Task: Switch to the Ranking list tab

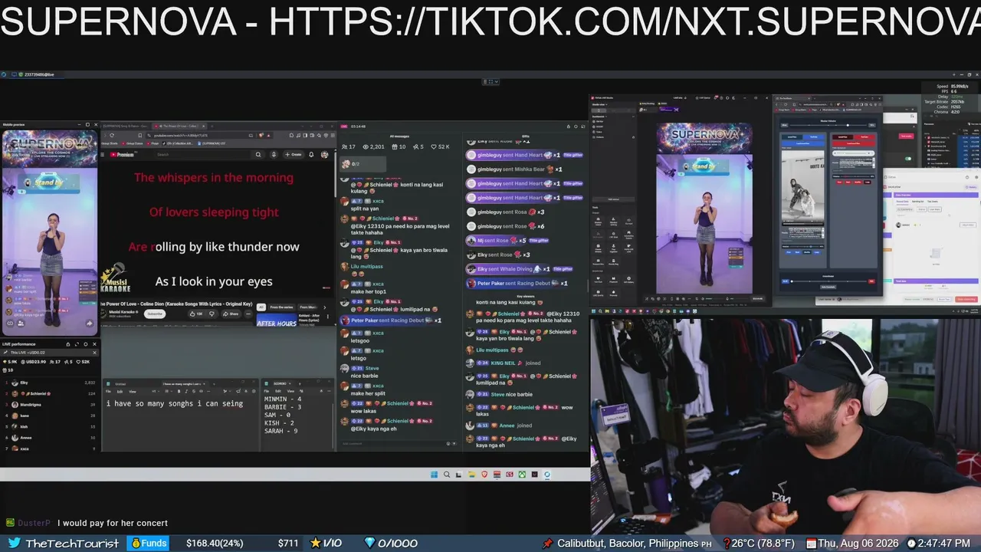Action: coord(917,201)
